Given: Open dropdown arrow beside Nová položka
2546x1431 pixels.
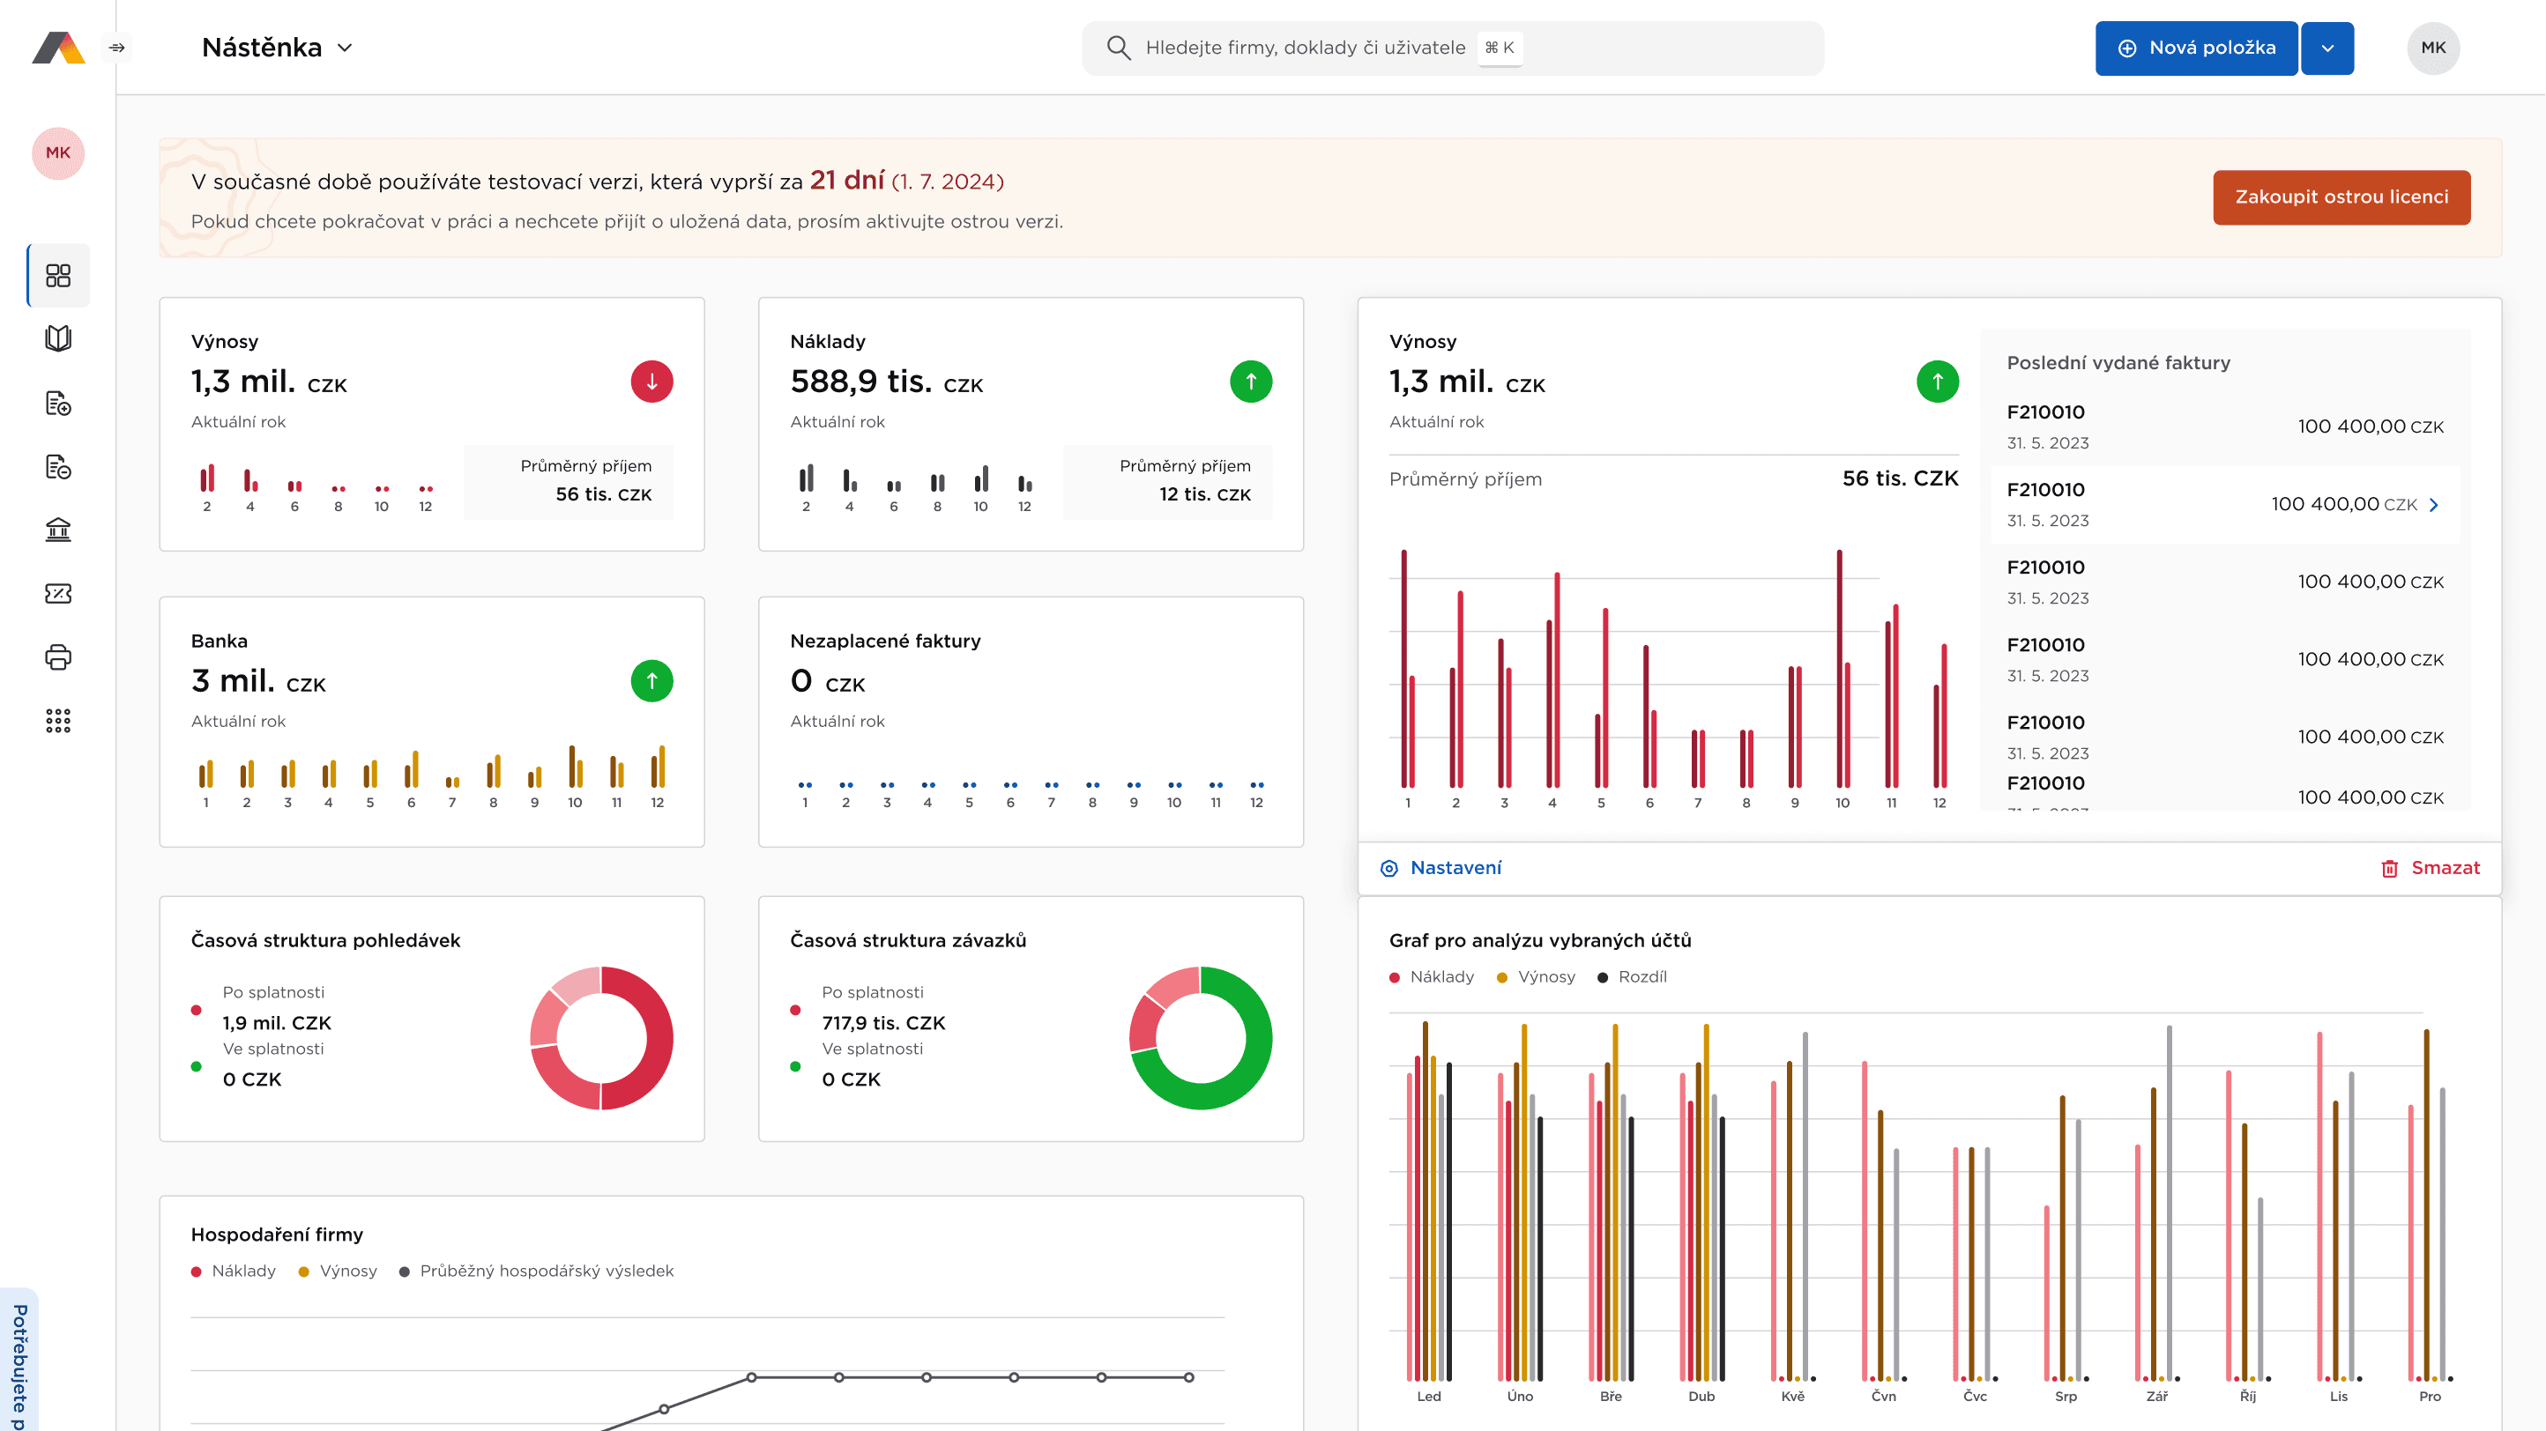Looking at the screenshot, I should click(2327, 48).
